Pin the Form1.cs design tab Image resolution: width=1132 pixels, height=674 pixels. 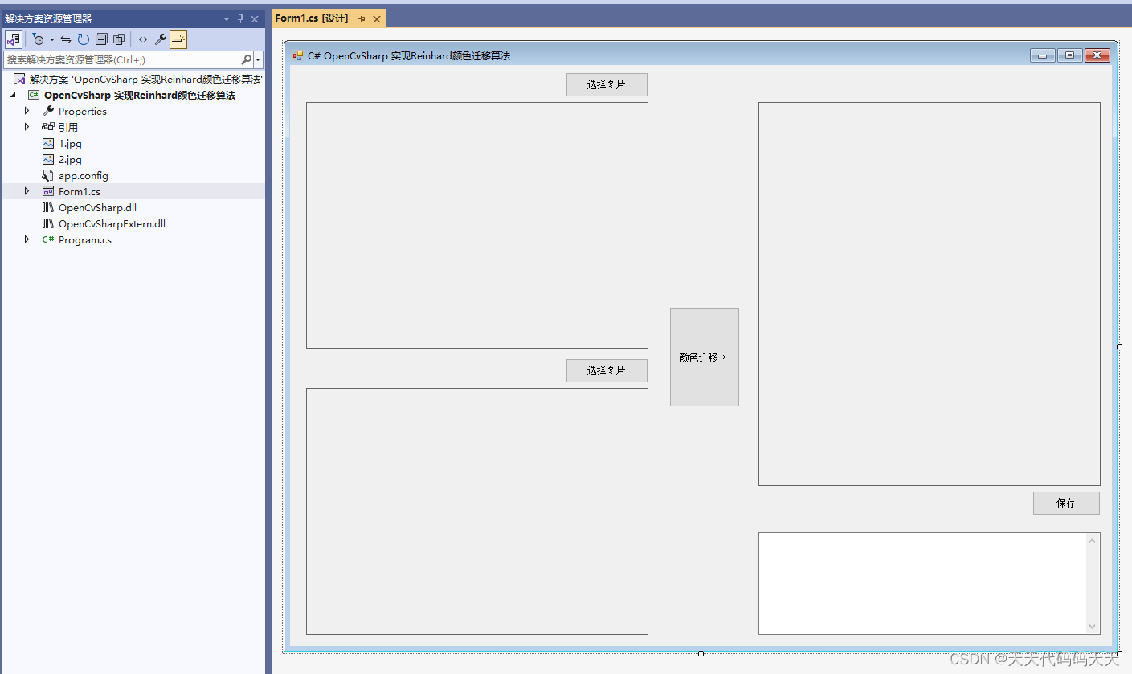coord(362,18)
